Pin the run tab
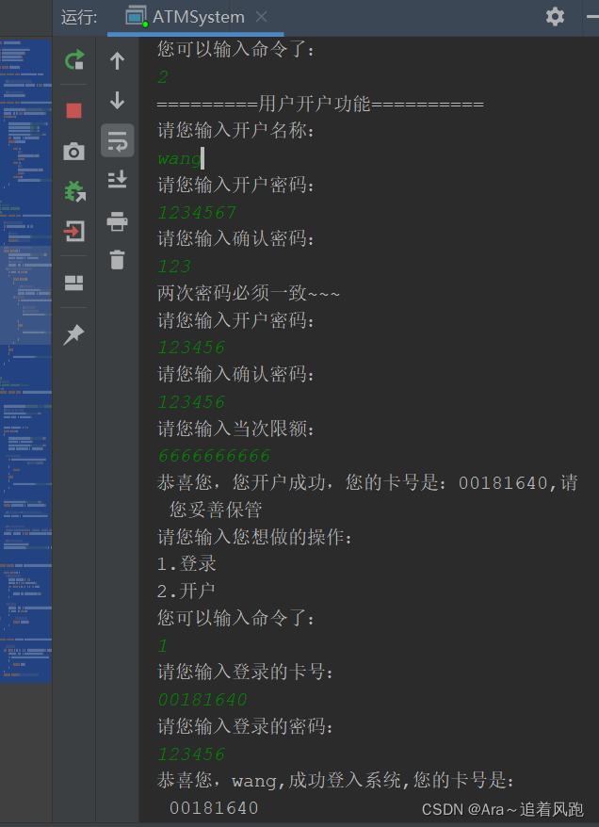 point(73,335)
